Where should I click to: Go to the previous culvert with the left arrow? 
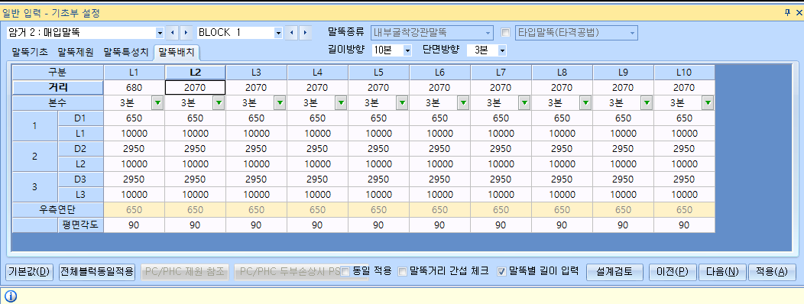[x=172, y=33]
